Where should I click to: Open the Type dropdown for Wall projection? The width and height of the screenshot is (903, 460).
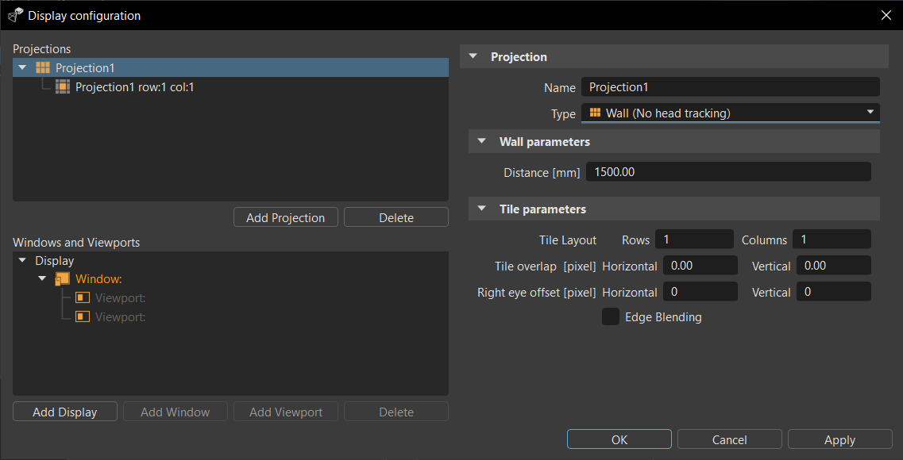pos(870,113)
